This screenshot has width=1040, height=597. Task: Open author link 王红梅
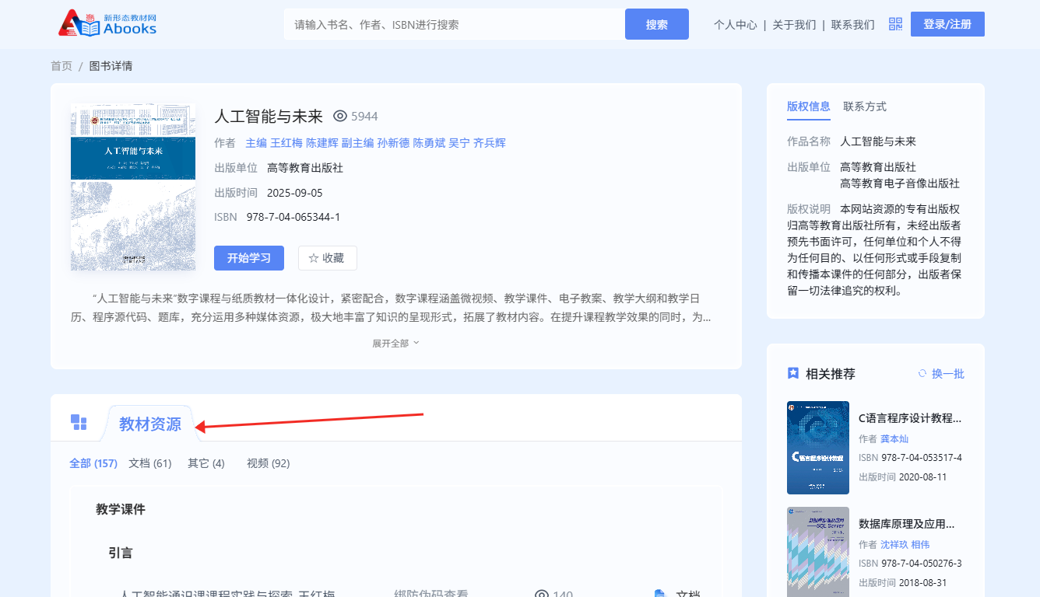(286, 143)
